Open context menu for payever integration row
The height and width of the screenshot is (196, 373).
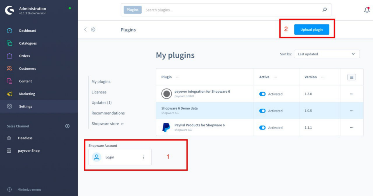pos(351,94)
